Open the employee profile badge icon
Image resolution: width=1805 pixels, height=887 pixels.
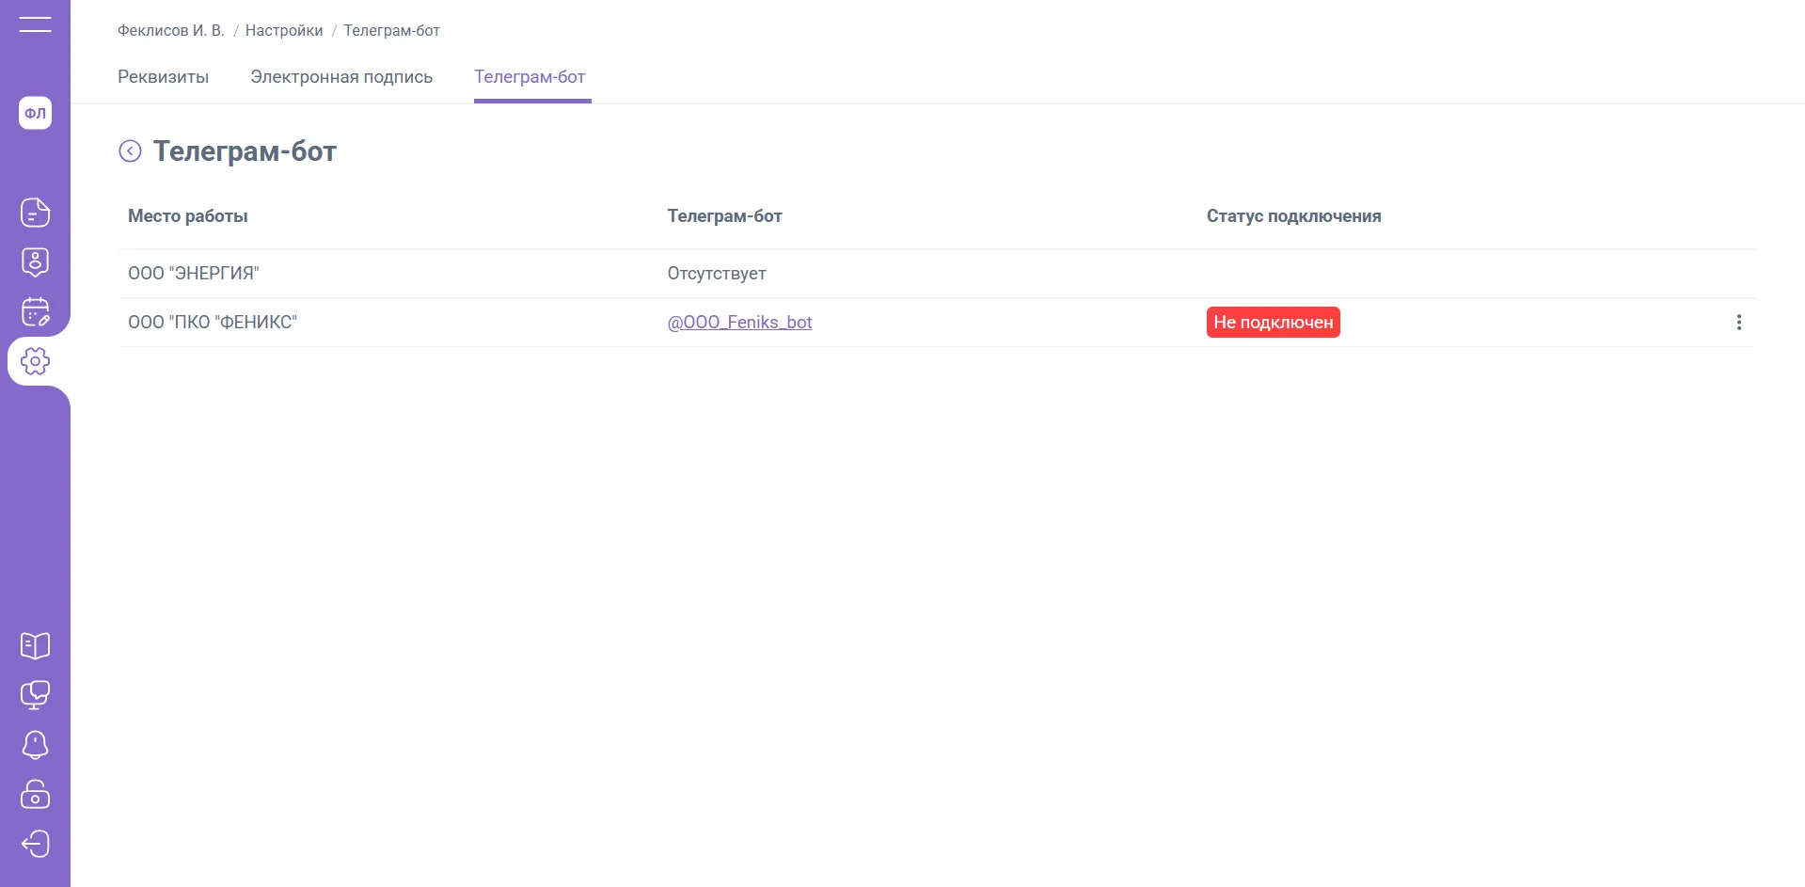[x=35, y=262]
